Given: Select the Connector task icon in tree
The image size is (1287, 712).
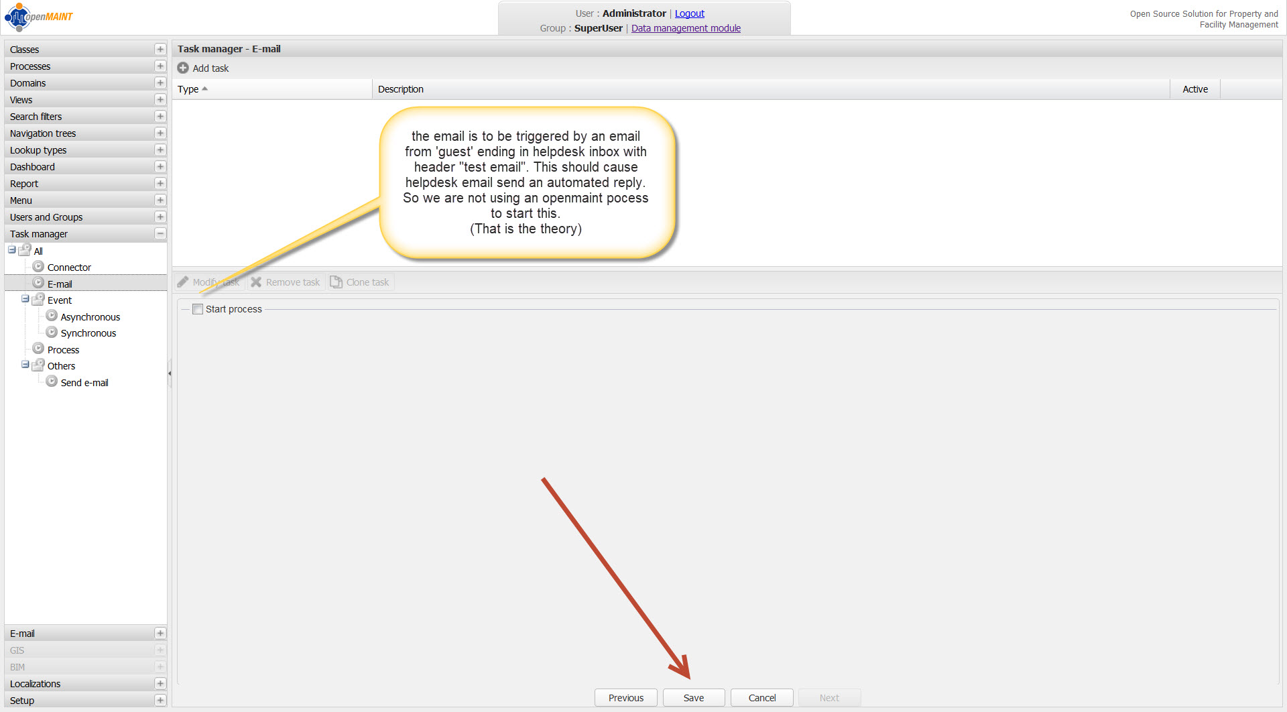Looking at the screenshot, I should pos(38,267).
